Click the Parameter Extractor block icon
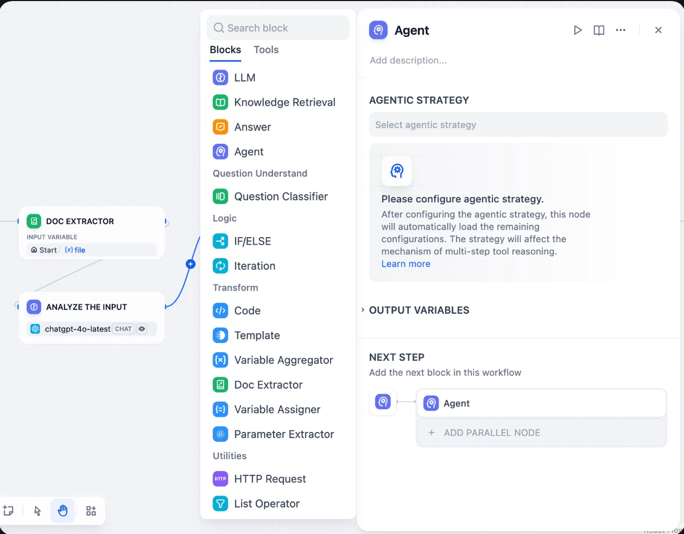 (221, 434)
